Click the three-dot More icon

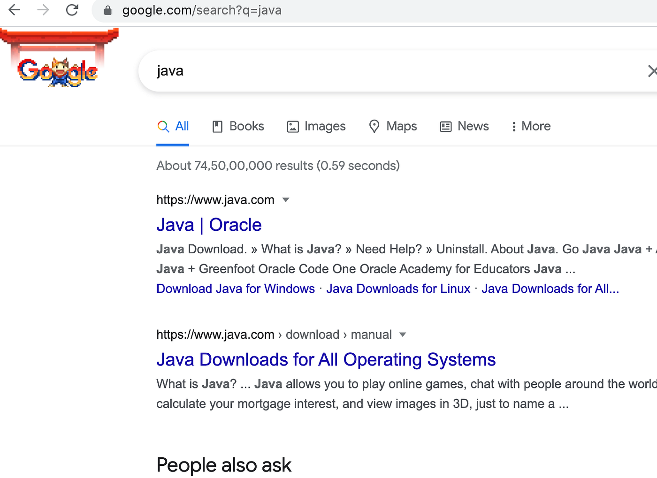coord(514,126)
